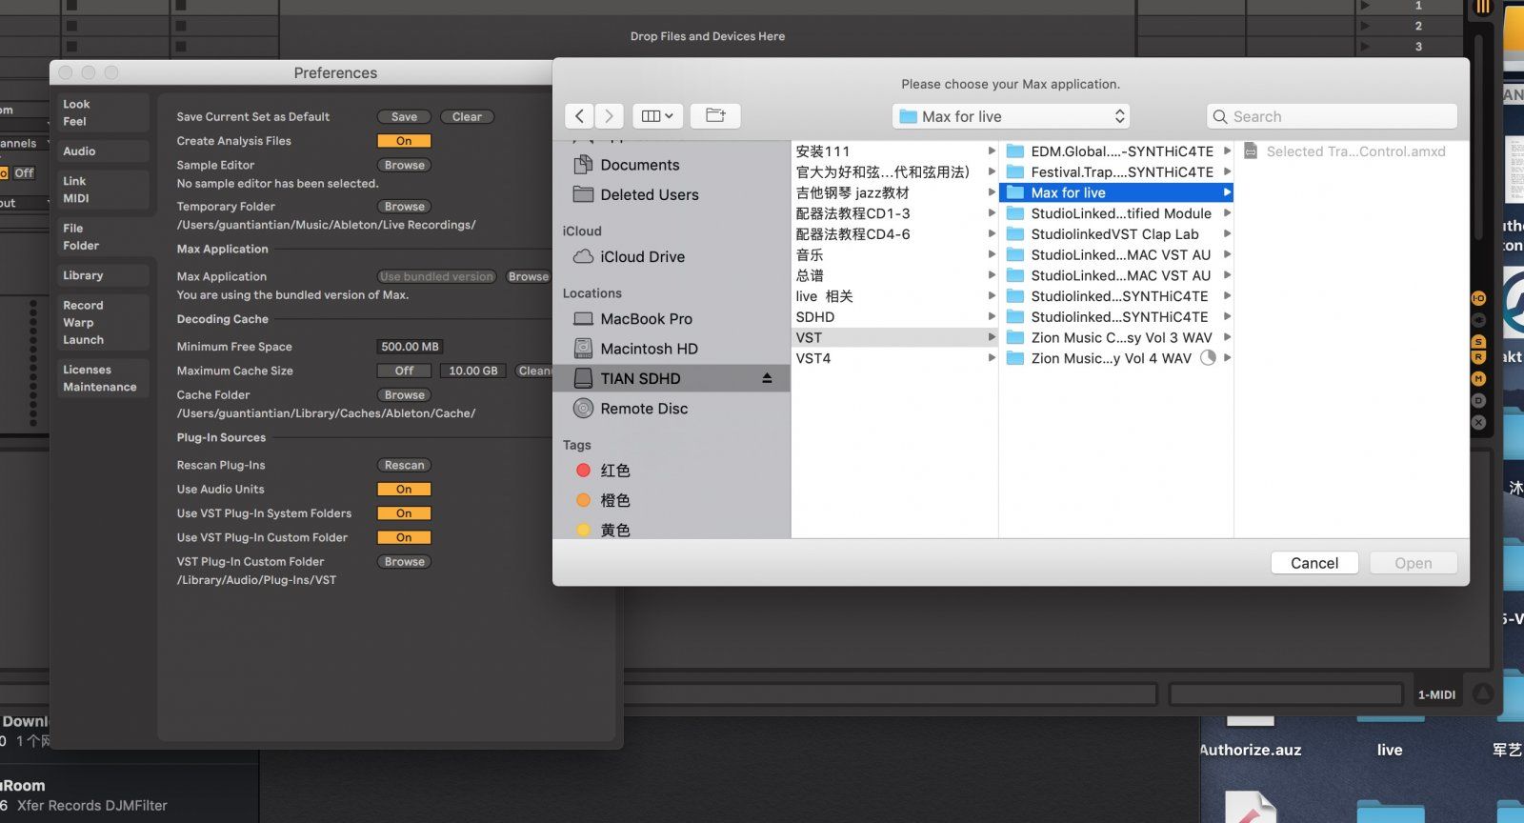The height and width of the screenshot is (823, 1524).
Task: Toggle Use VST Plug-In System Folders
Action: coord(405,513)
